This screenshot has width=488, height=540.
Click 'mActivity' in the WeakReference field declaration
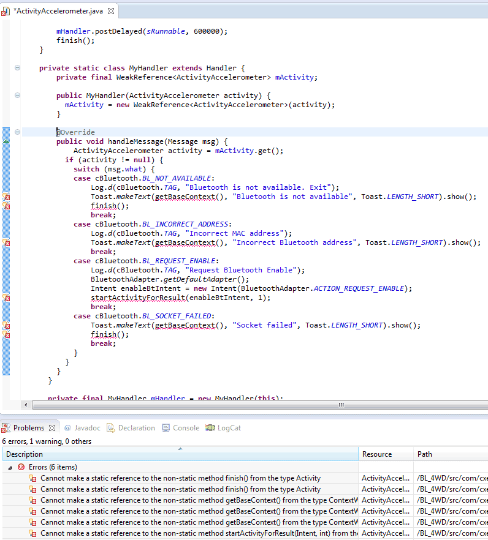click(294, 78)
